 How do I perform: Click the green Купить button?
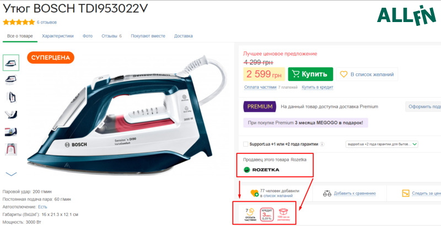click(310, 74)
